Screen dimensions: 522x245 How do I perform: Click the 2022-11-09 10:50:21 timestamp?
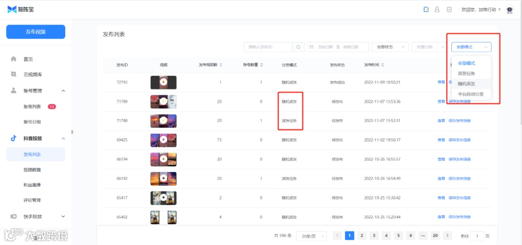point(382,82)
